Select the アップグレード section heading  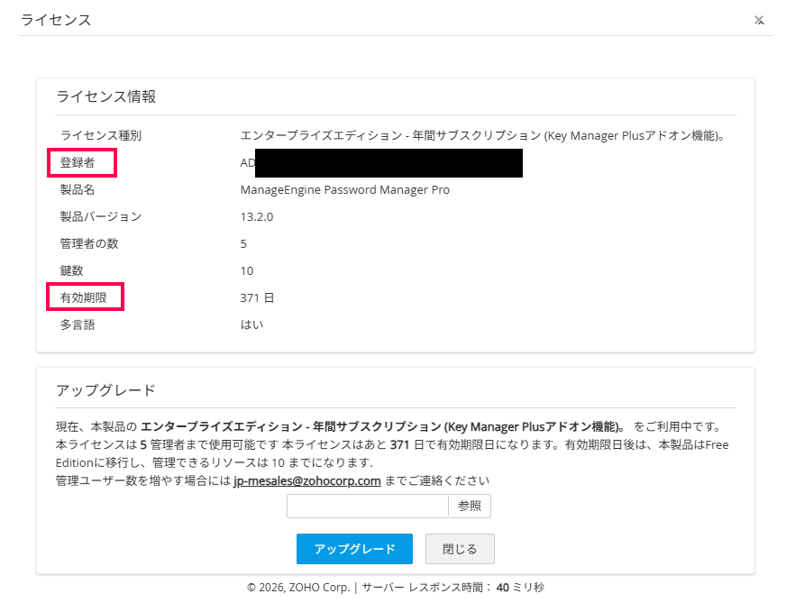click(x=105, y=390)
